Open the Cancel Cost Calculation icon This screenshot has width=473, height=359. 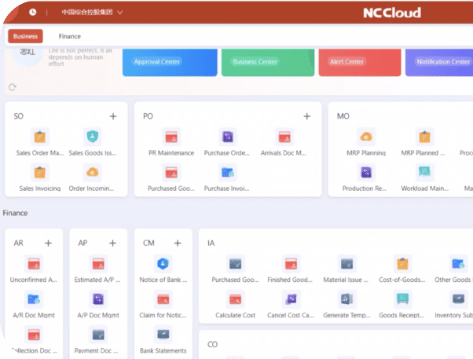(291, 299)
